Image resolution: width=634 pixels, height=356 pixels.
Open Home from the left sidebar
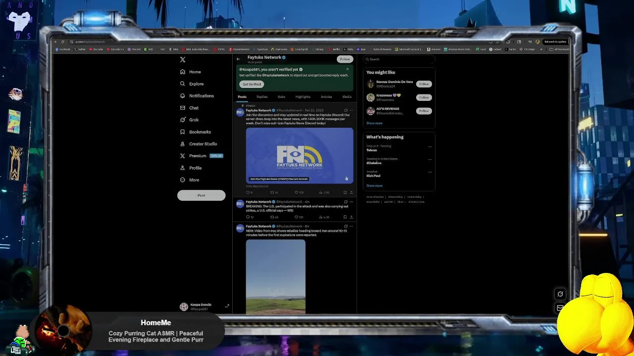point(191,72)
